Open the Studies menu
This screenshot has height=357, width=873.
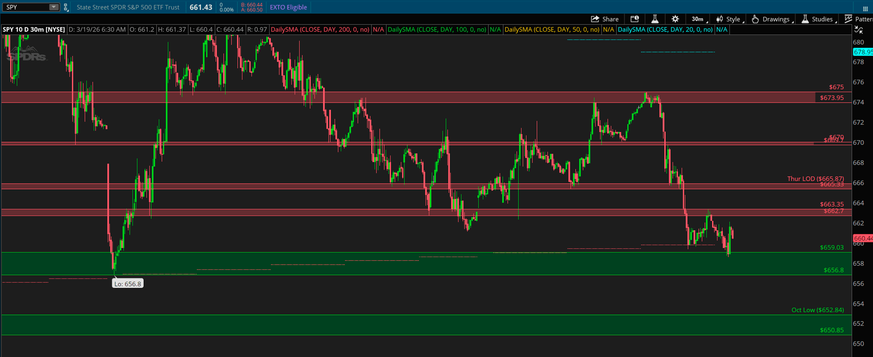coord(819,19)
